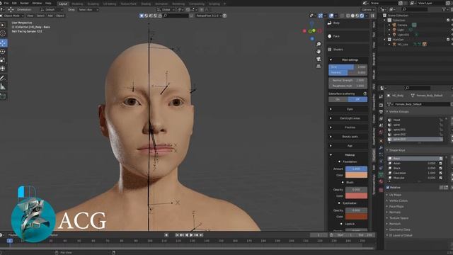Open the viewport View menu

[30, 16]
